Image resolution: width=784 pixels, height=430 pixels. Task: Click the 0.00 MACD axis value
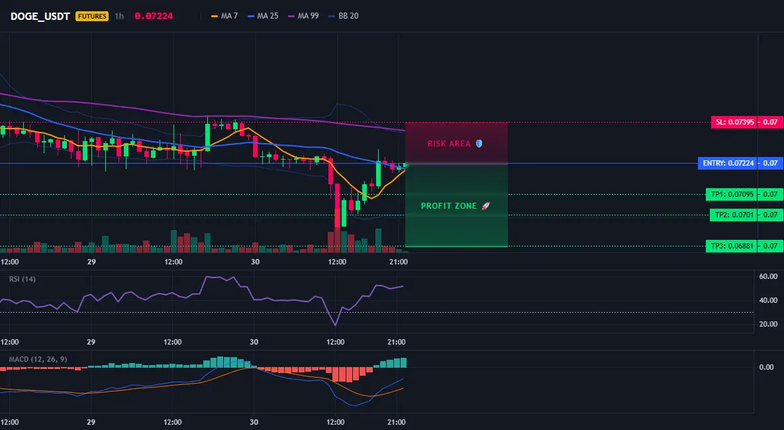click(767, 367)
